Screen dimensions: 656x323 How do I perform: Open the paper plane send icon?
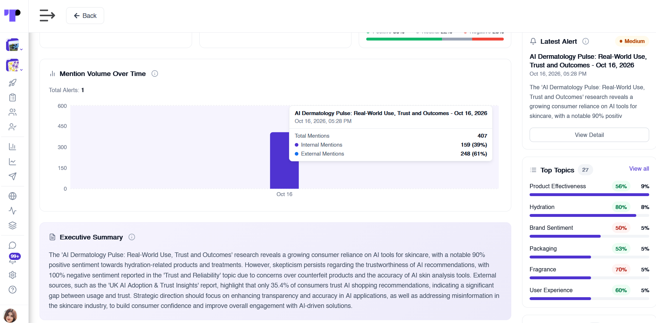(x=13, y=176)
